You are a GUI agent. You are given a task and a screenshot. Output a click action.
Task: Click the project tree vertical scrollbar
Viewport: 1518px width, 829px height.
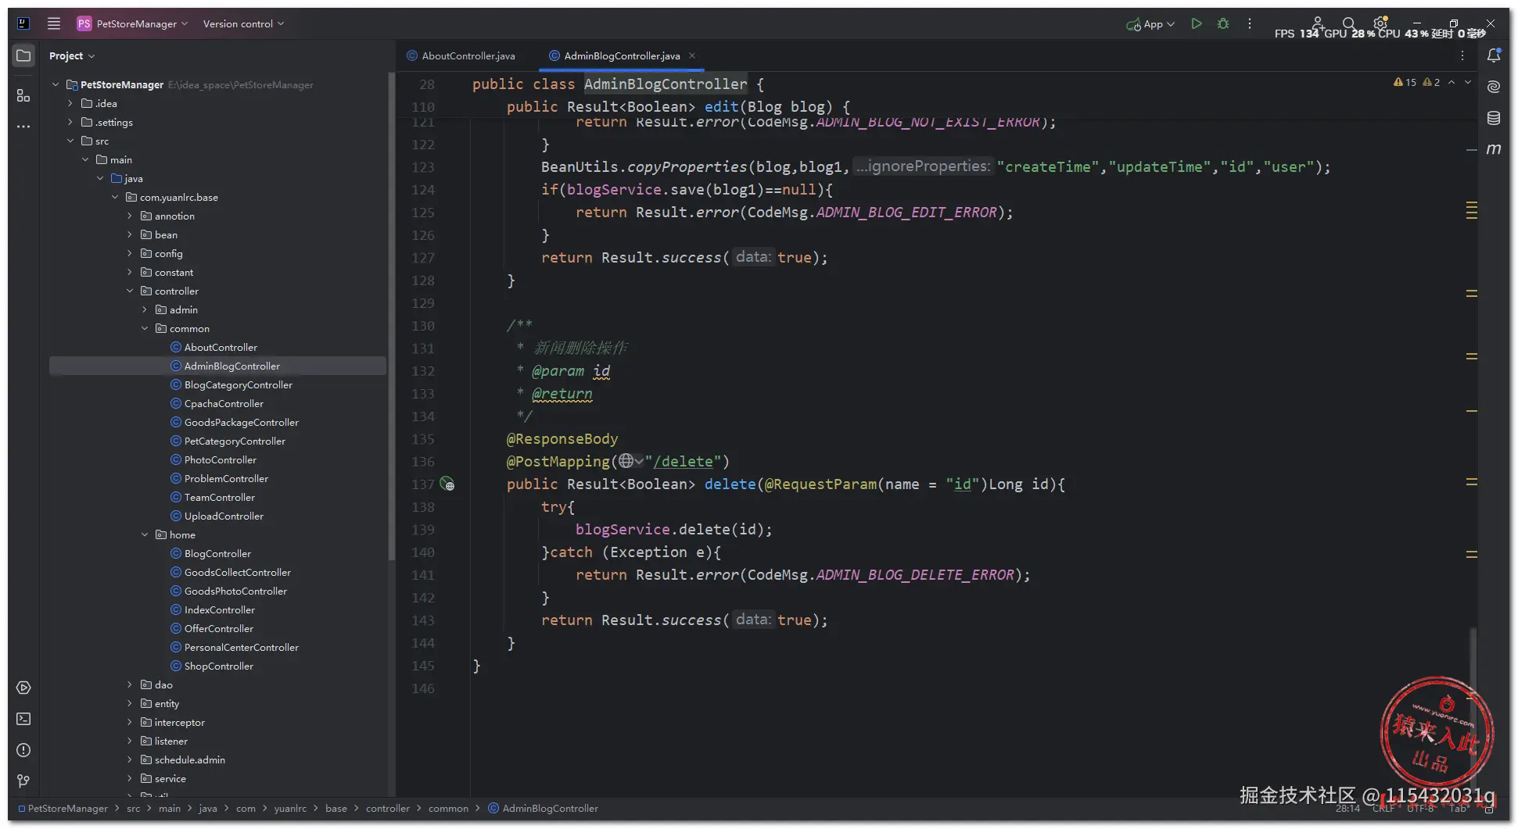point(391,316)
